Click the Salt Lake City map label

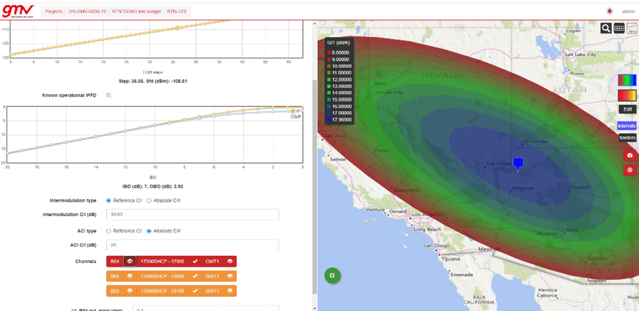(x=580, y=55)
